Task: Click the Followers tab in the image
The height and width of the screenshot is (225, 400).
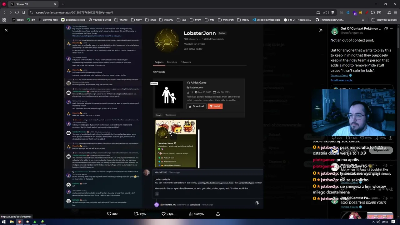Action: pyautogui.click(x=186, y=62)
